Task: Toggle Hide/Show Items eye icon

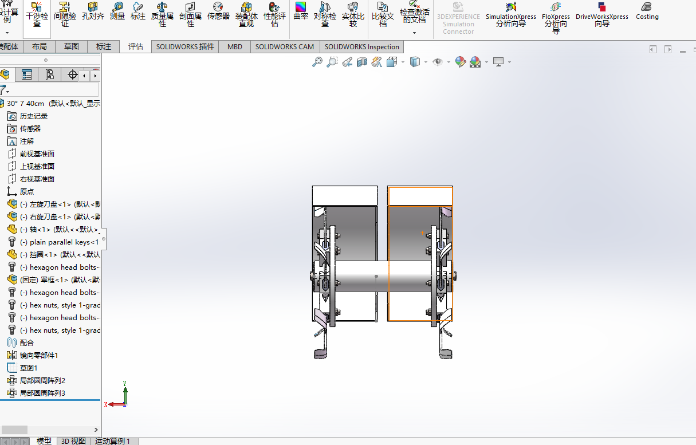Action: coord(438,62)
